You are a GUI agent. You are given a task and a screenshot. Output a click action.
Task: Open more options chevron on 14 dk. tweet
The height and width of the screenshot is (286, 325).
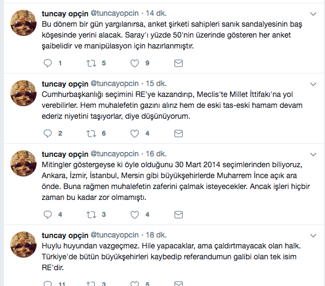tap(313, 14)
